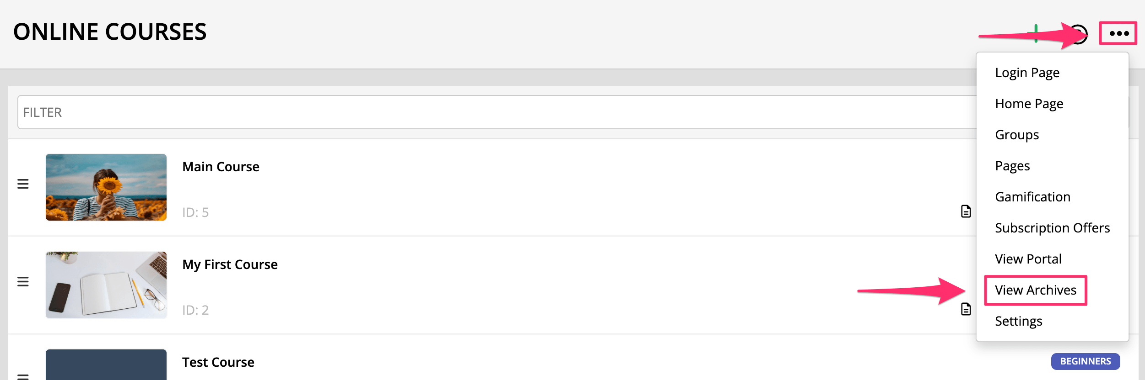The height and width of the screenshot is (380, 1145).
Task: Open Gamification from the menu
Action: [x=1032, y=197]
